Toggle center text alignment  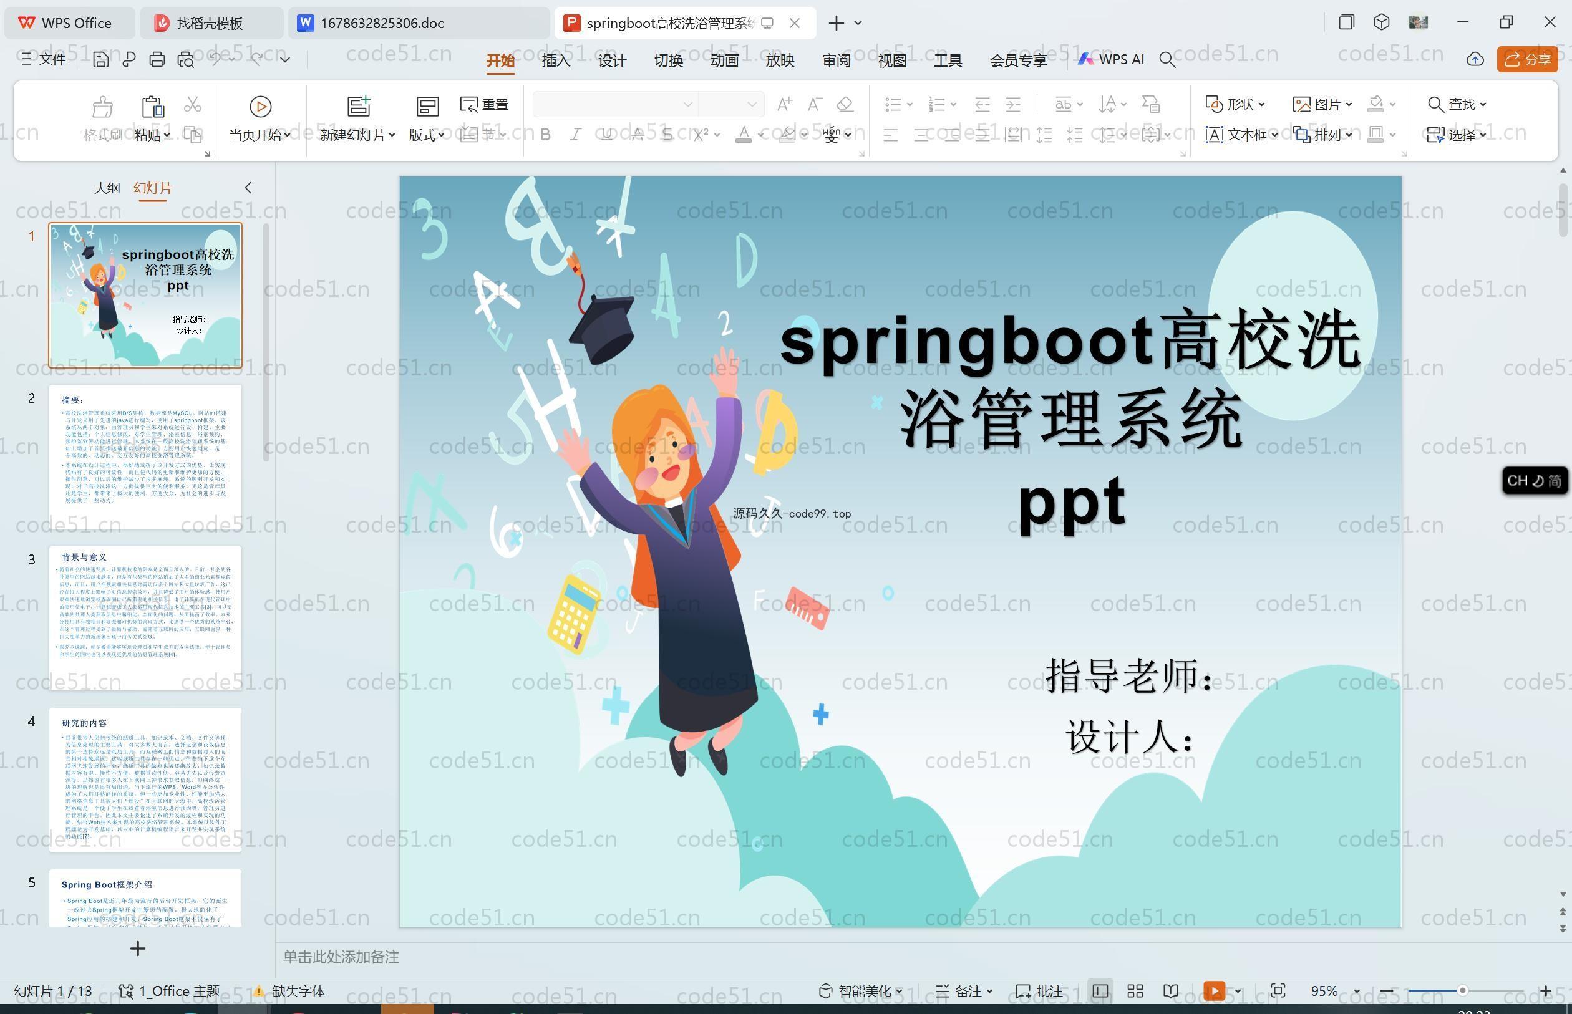(921, 136)
